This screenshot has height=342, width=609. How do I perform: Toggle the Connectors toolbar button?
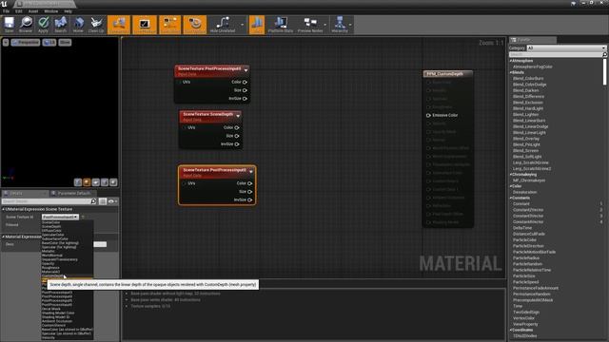click(x=119, y=25)
